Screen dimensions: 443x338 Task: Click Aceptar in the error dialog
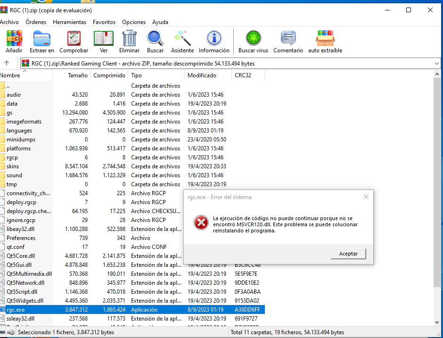348,254
